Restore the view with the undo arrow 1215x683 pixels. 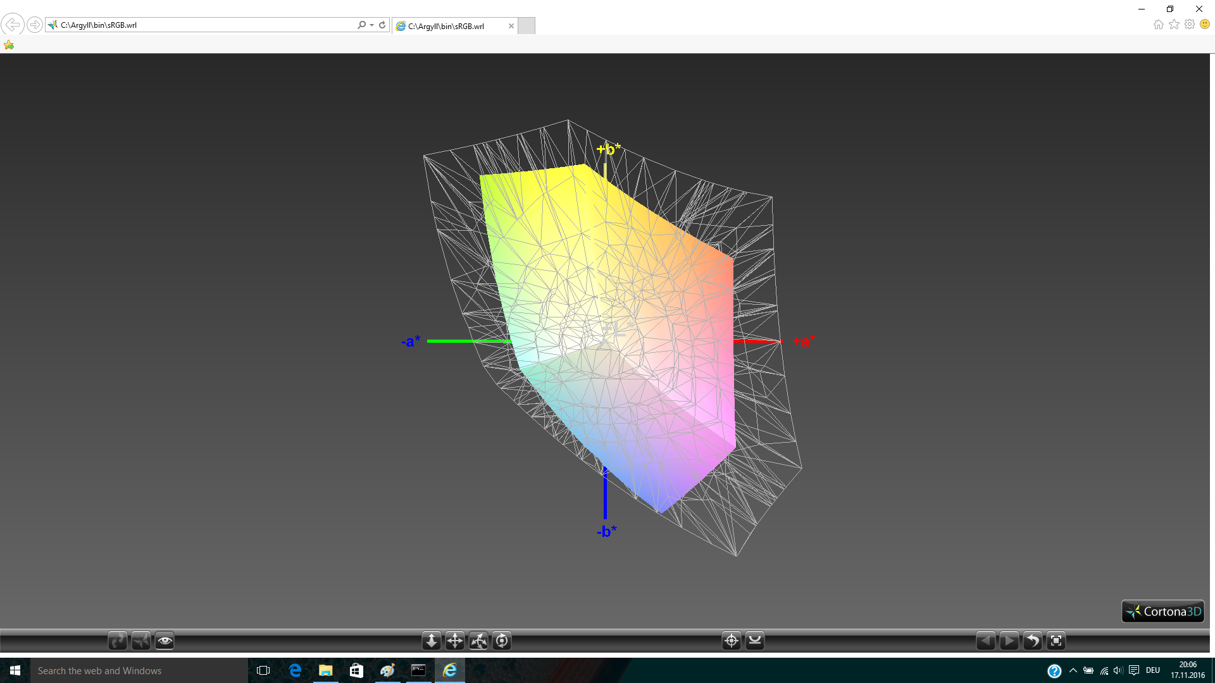pos(1032,641)
